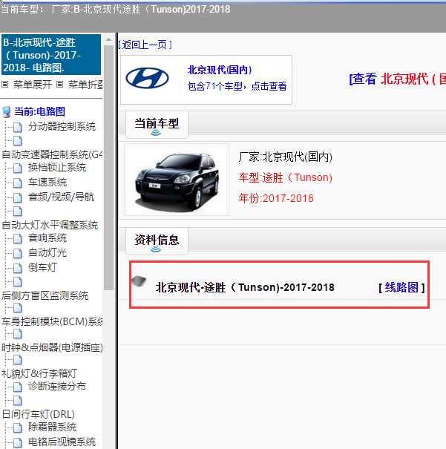Viewport: 446px width, 449px height.
Task: Click 菜单展开 expand-all icon
Action: (4, 84)
